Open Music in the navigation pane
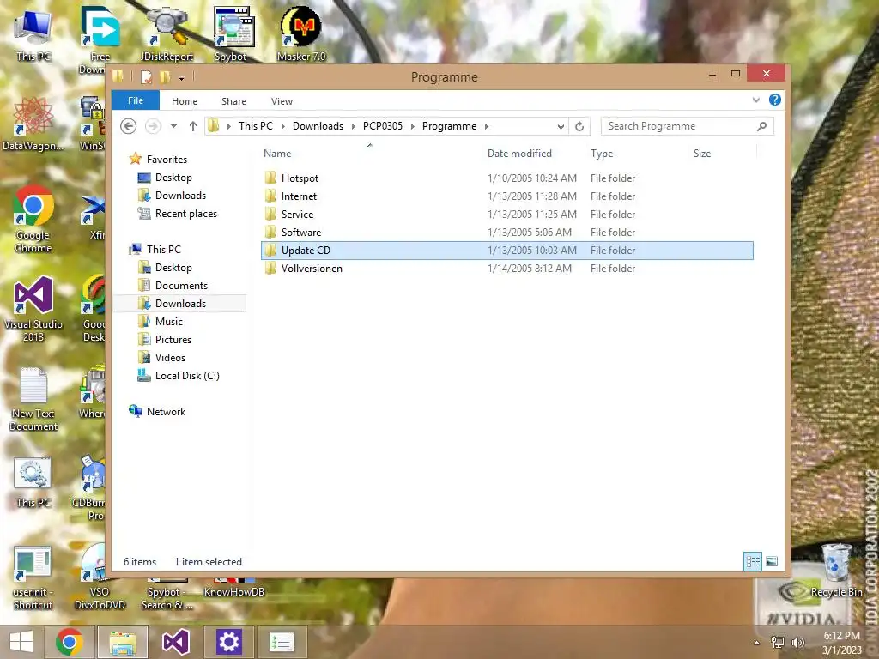The width and height of the screenshot is (879, 659). (x=169, y=321)
